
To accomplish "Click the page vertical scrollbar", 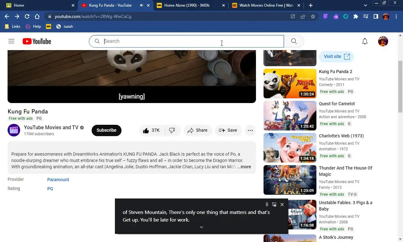I will click(400, 87).
